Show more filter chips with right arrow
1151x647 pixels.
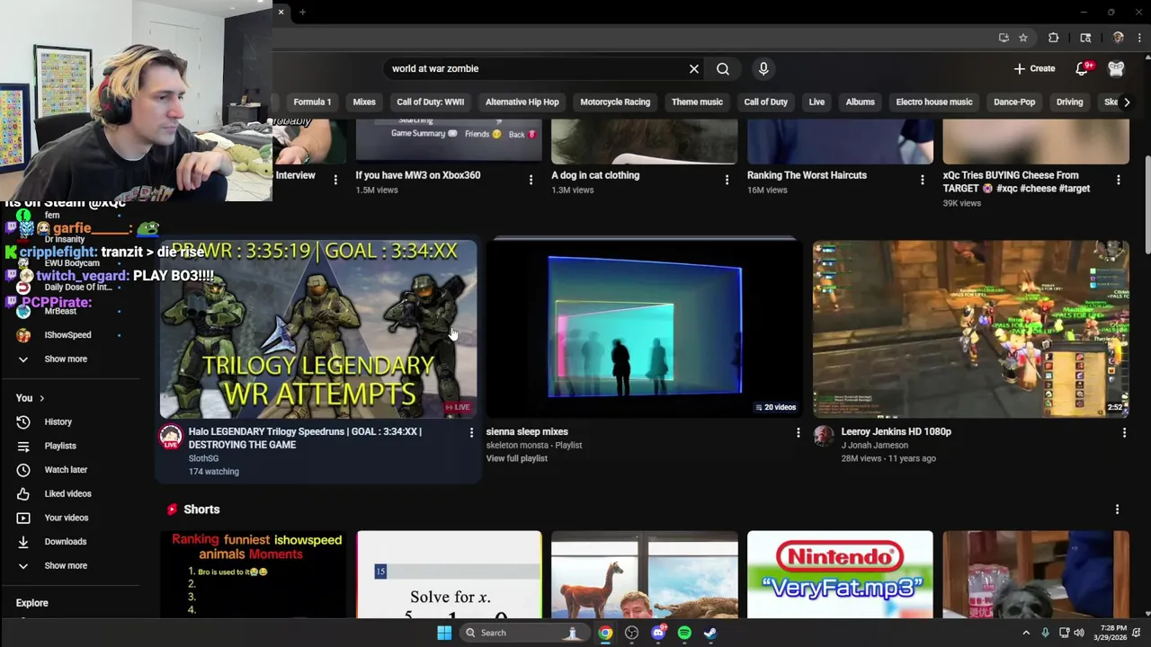(1127, 102)
